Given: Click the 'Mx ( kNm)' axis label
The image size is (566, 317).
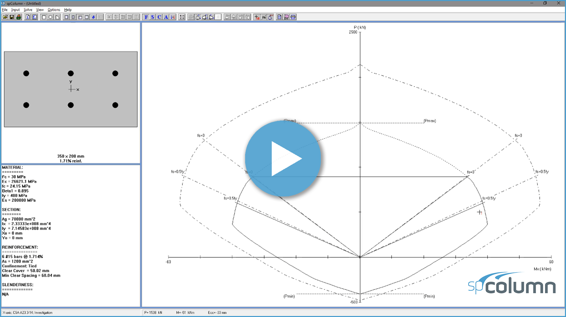Looking at the screenshot, I should [x=542, y=269].
